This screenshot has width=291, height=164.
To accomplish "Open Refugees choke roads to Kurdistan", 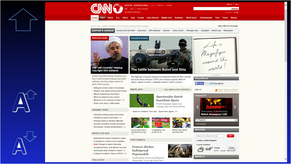I will tap(109, 88).
